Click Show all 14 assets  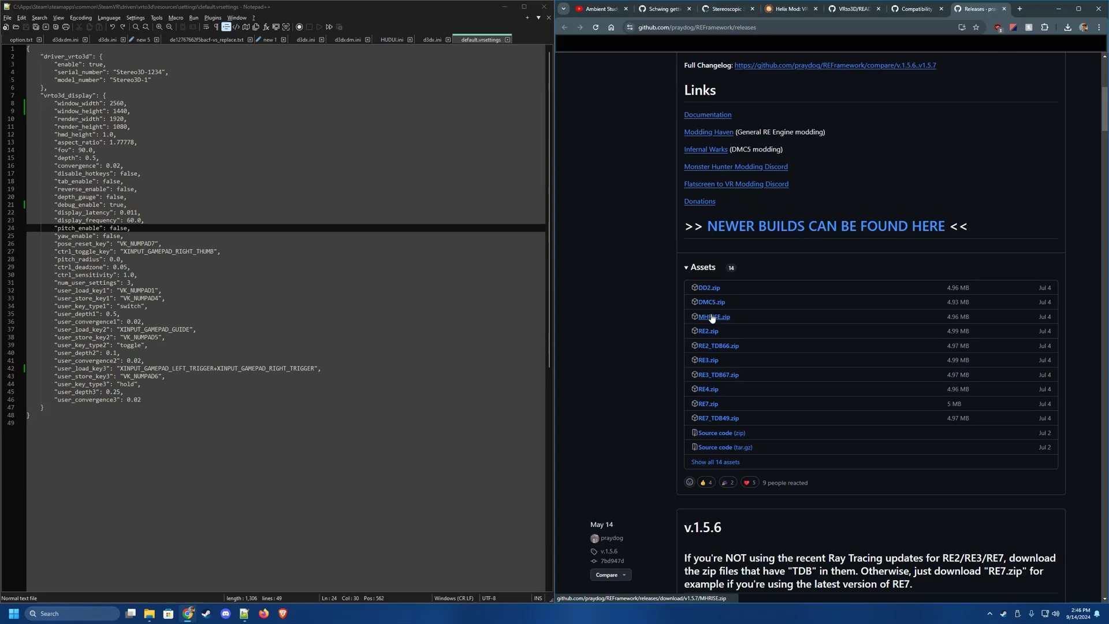click(x=715, y=462)
